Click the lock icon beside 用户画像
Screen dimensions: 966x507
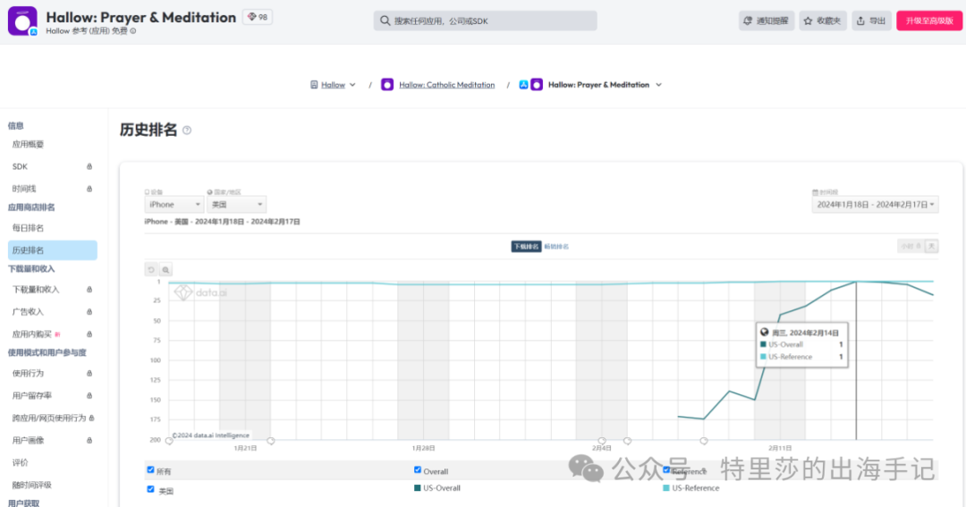[89, 440]
